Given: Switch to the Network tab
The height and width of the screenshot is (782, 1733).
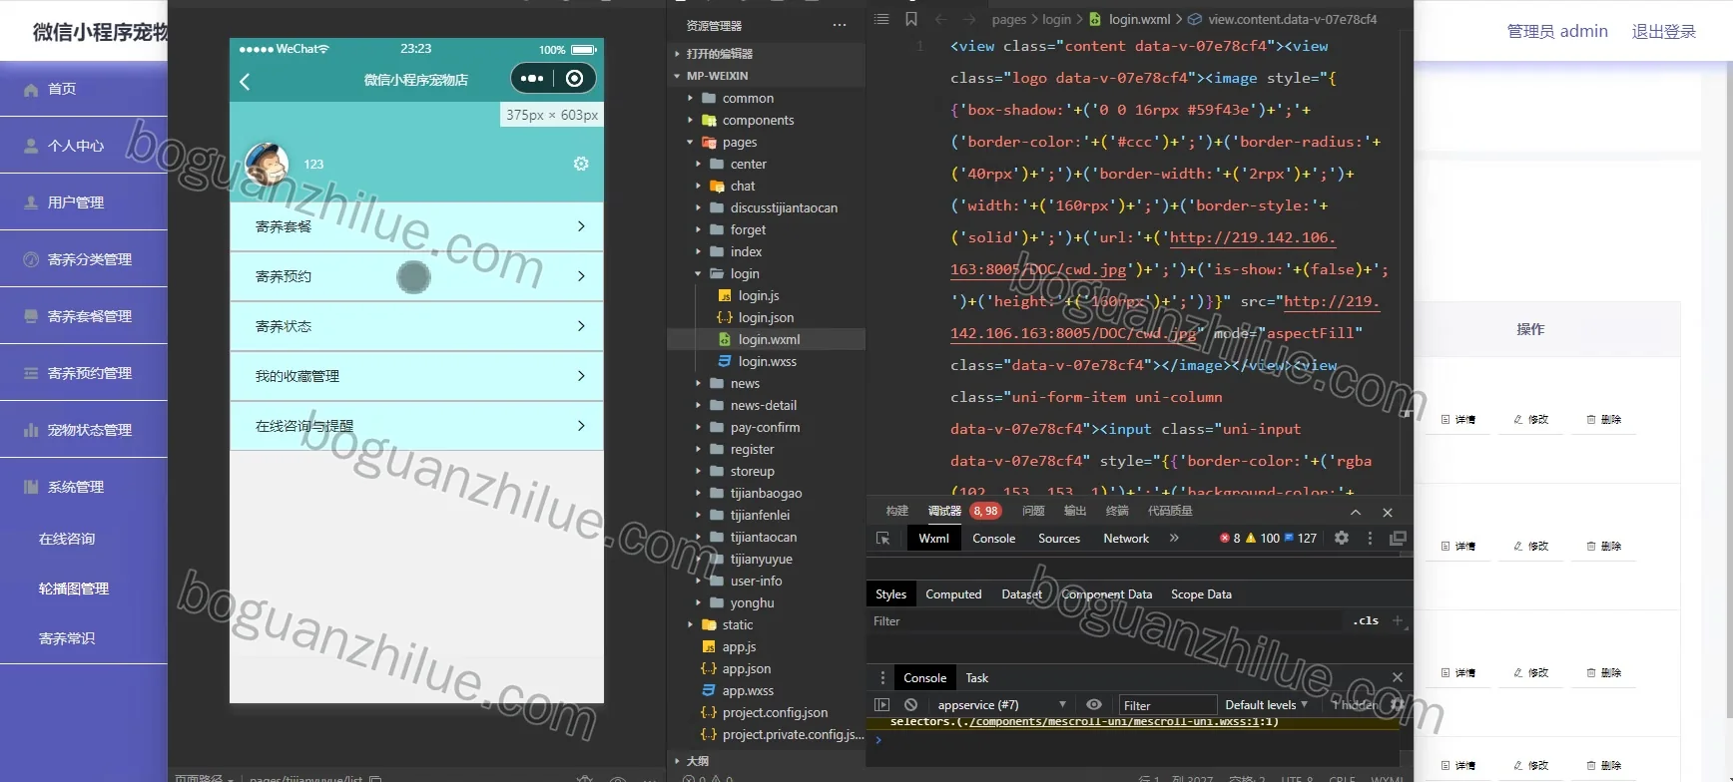Looking at the screenshot, I should (1126, 538).
